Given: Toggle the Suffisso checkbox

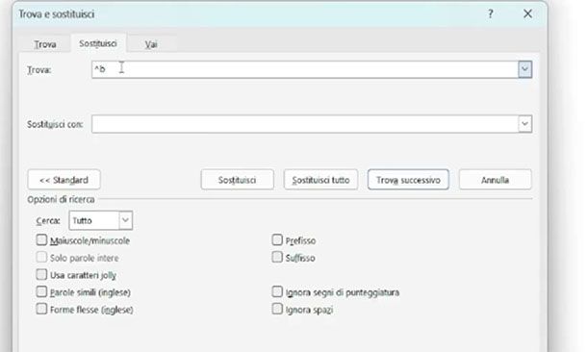Looking at the screenshot, I should click(277, 257).
